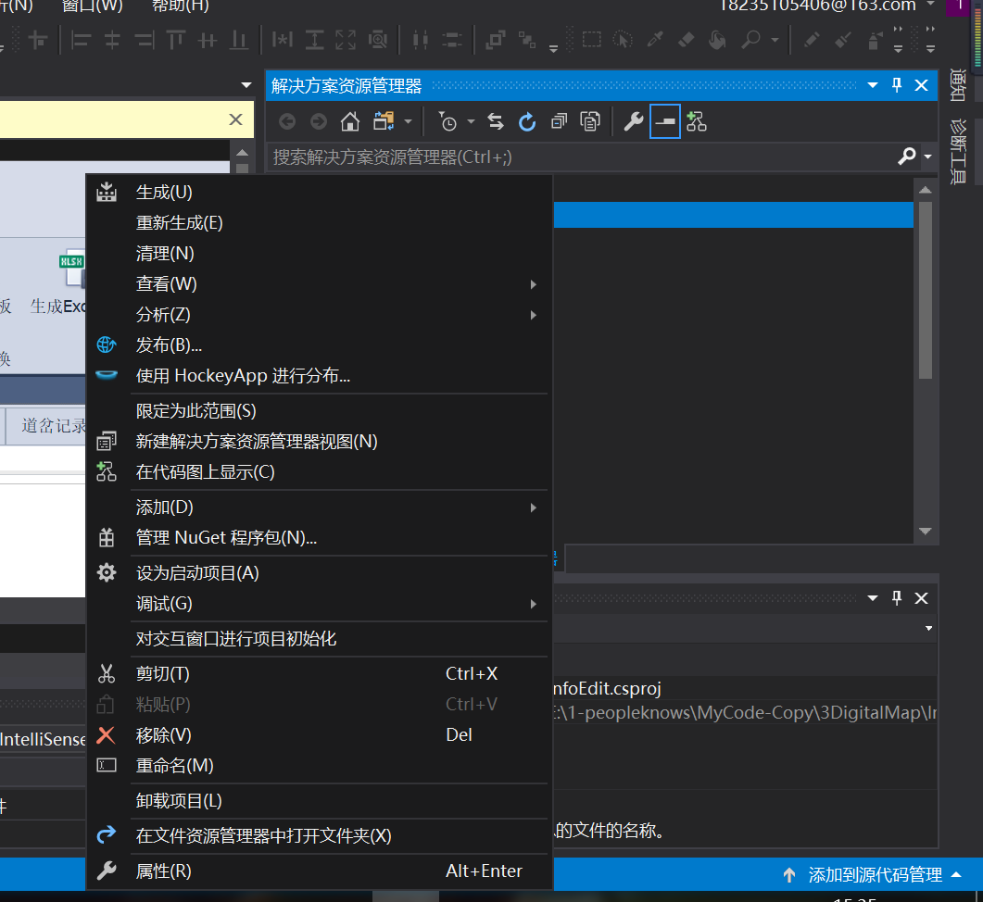Toggle the Properties panel auto-hide pin
983x902 pixels.
(897, 598)
